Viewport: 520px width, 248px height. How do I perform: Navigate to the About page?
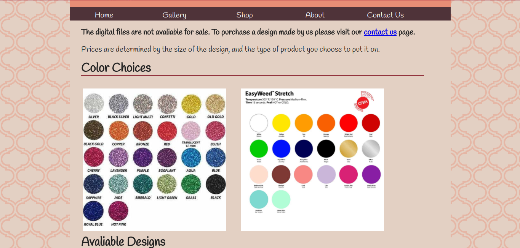coord(315,15)
